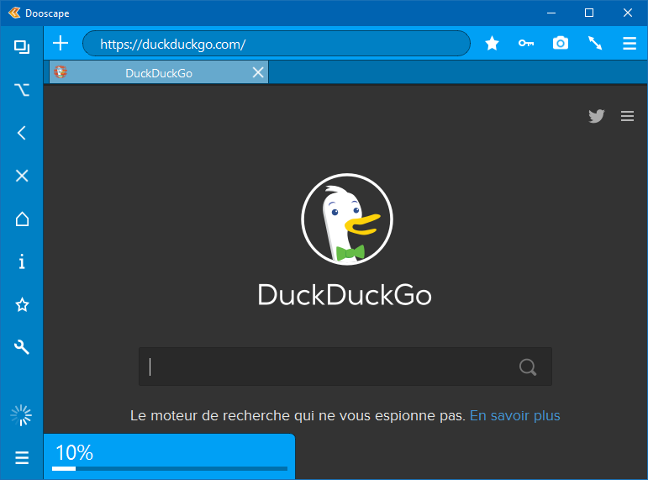This screenshot has height=480, width=648.
Task: Open the sidebar hamburger menu at bottom
Action: (x=22, y=458)
